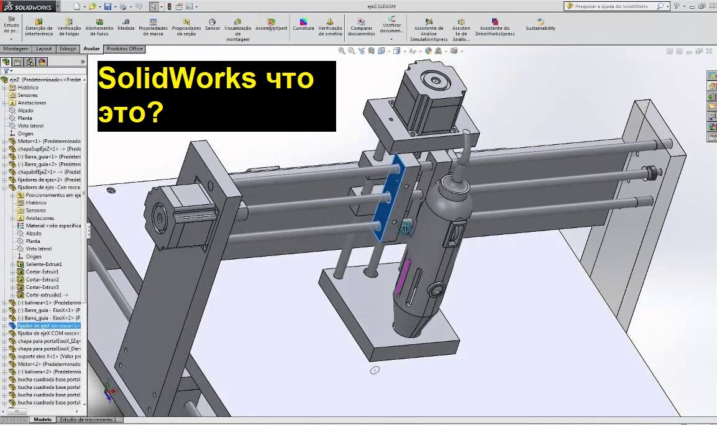Expand the FeatureManager panel with chevrons
Screen dimensions: 717x425
[83, 62]
